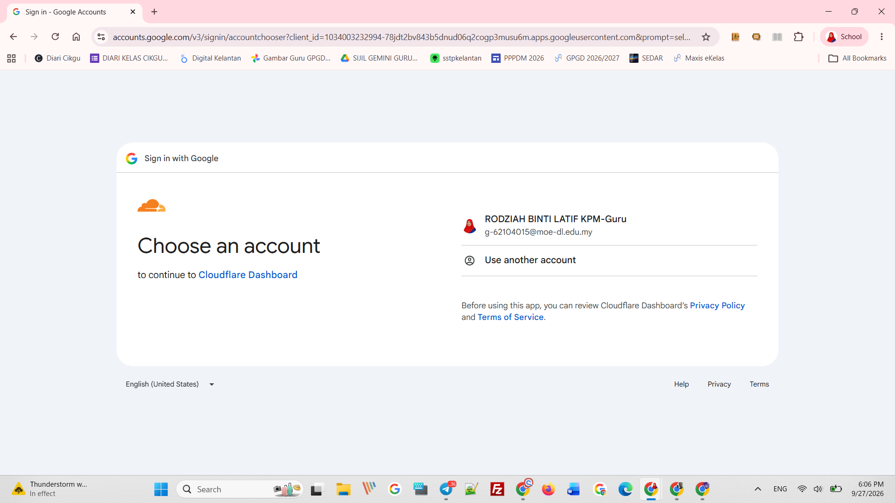Open Firefox from the taskbar
Viewport: 895px width, 503px height.
point(548,489)
